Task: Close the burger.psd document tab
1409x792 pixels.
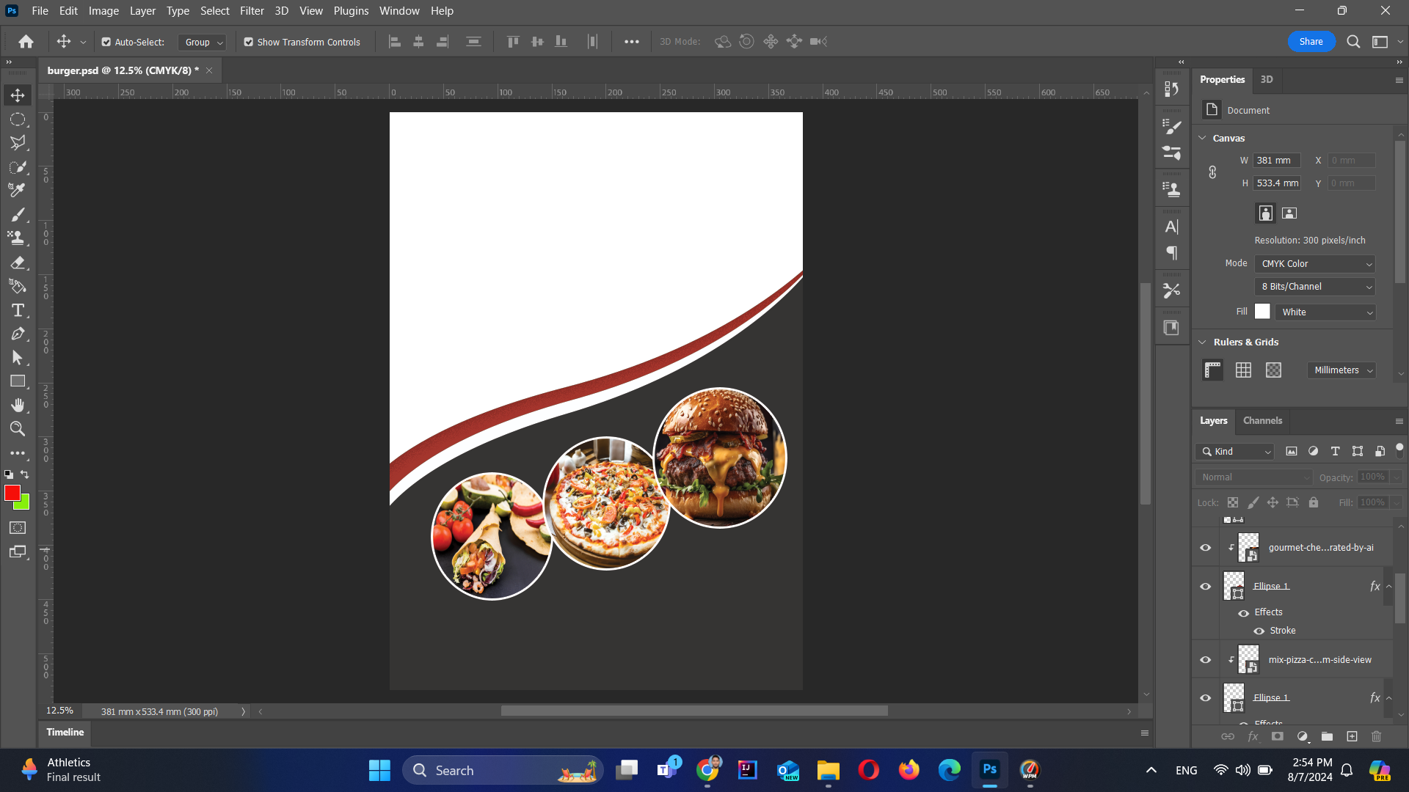Action: point(209,70)
